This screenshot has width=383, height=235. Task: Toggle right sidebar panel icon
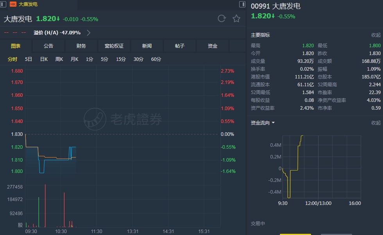242,4
